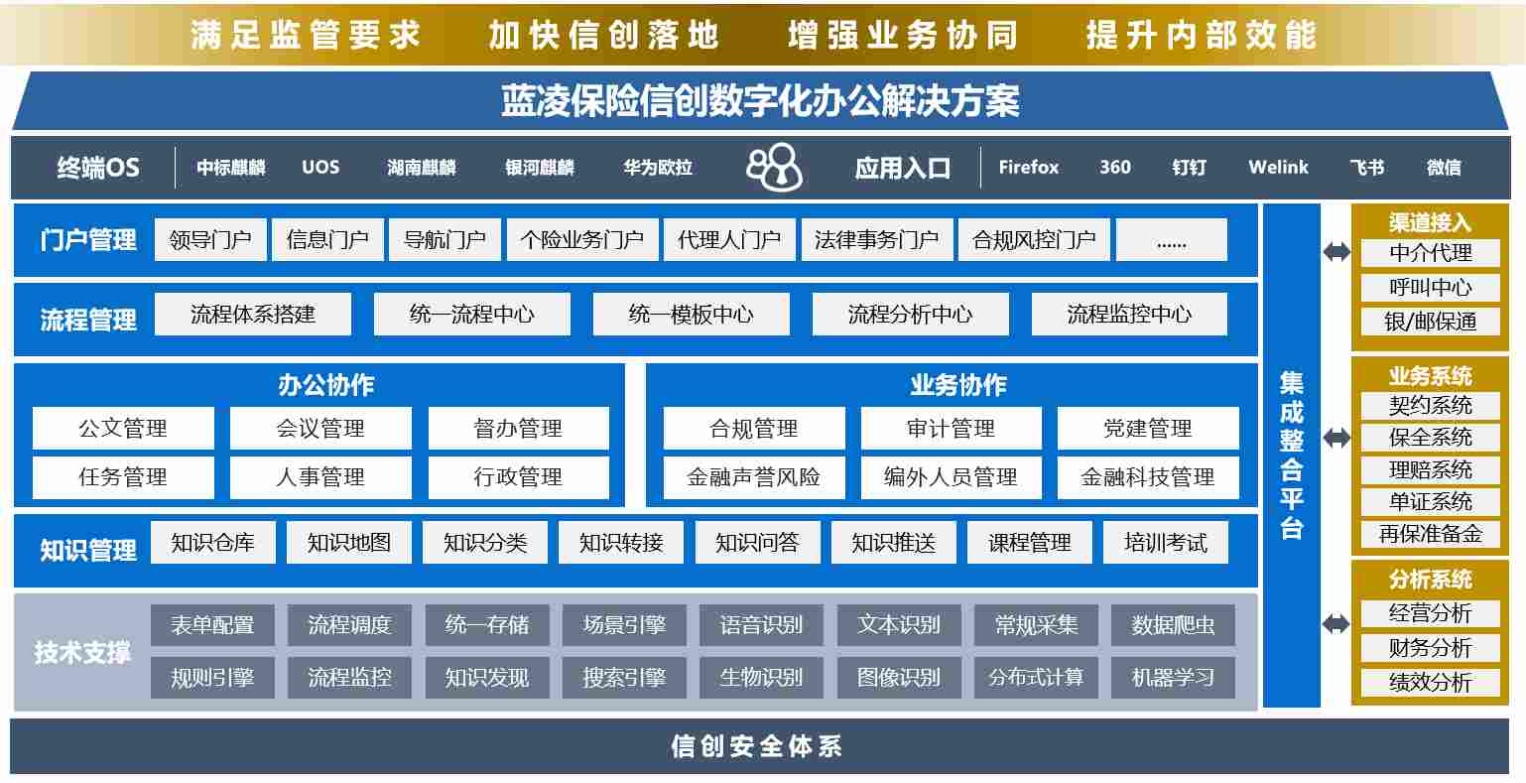Click the 合规管理 module
Image resolution: width=1526 pixels, height=783 pixels.
coord(754,429)
